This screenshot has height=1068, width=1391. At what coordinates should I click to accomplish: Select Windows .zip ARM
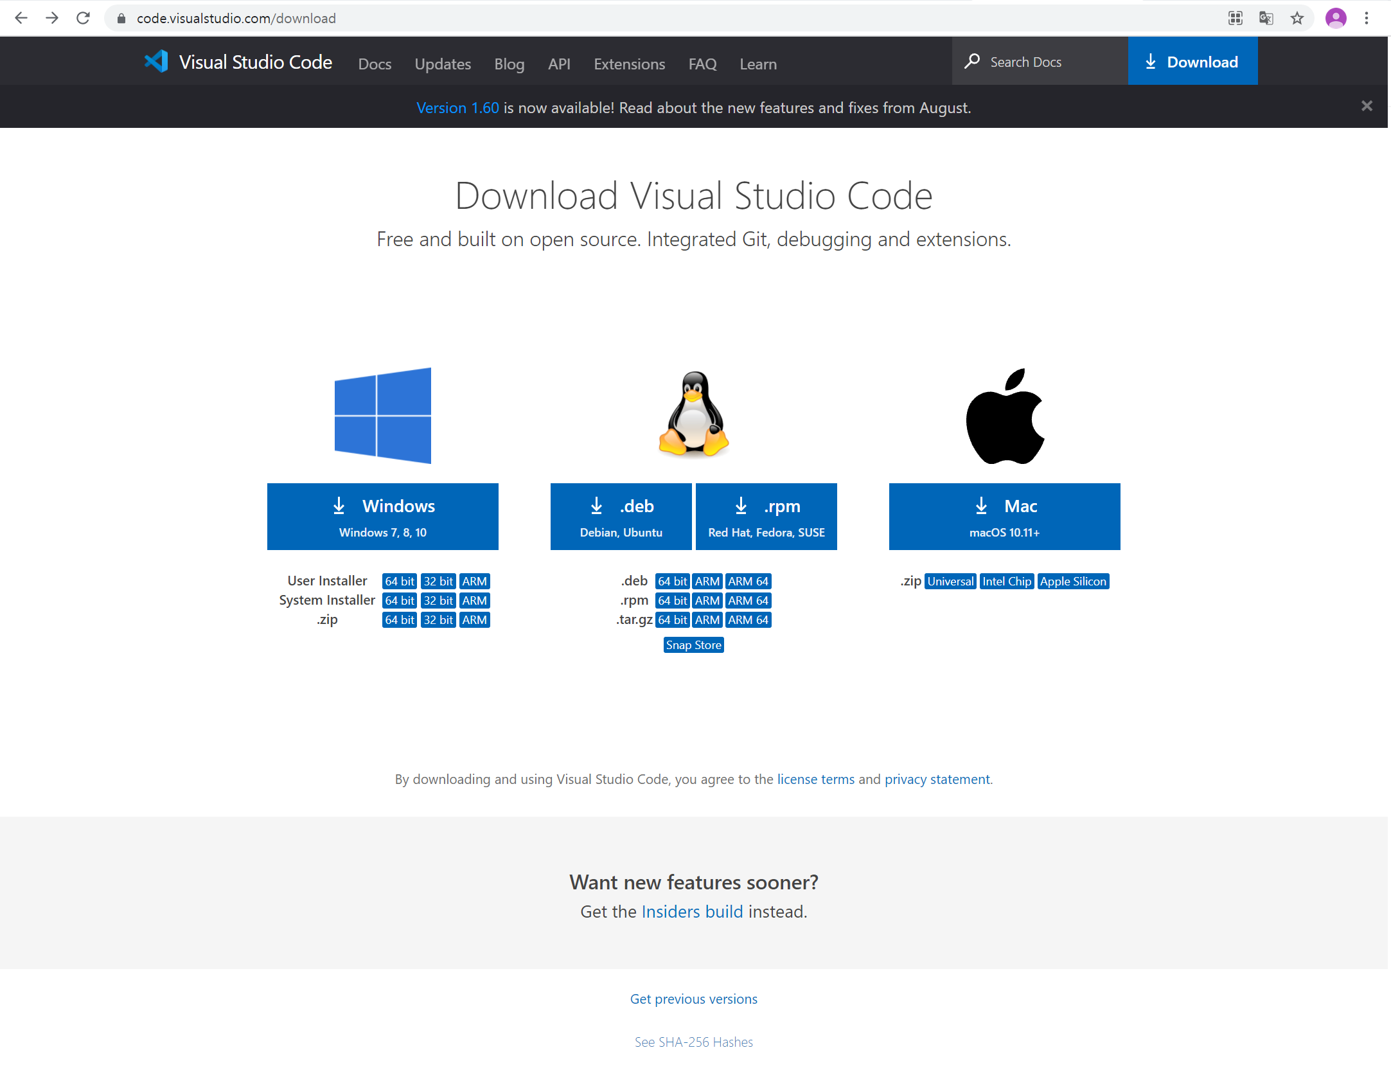(x=475, y=620)
